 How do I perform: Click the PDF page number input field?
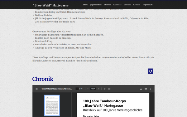tap(77, 89)
